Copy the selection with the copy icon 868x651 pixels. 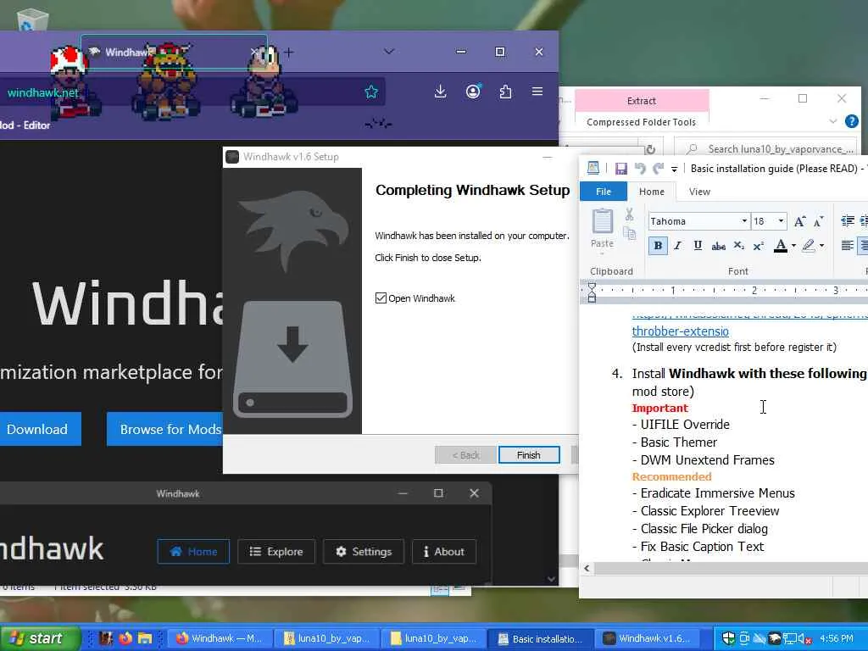pyautogui.click(x=630, y=233)
